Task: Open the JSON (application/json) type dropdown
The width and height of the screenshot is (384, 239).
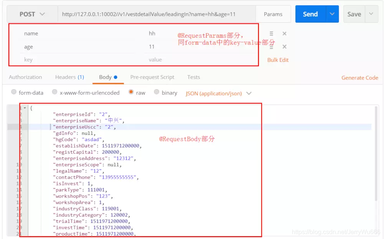Action: pyautogui.click(x=218, y=93)
